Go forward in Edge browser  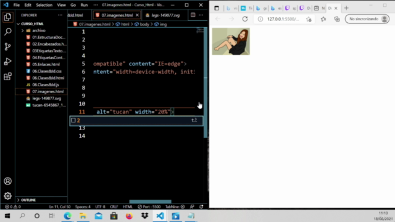click(x=231, y=19)
